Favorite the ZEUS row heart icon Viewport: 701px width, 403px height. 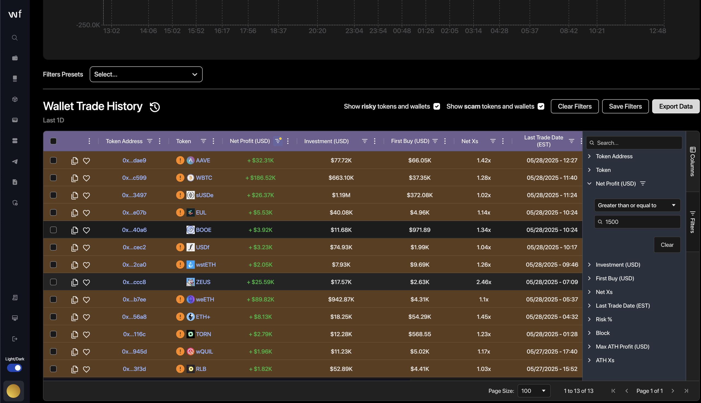click(x=86, y=282)
